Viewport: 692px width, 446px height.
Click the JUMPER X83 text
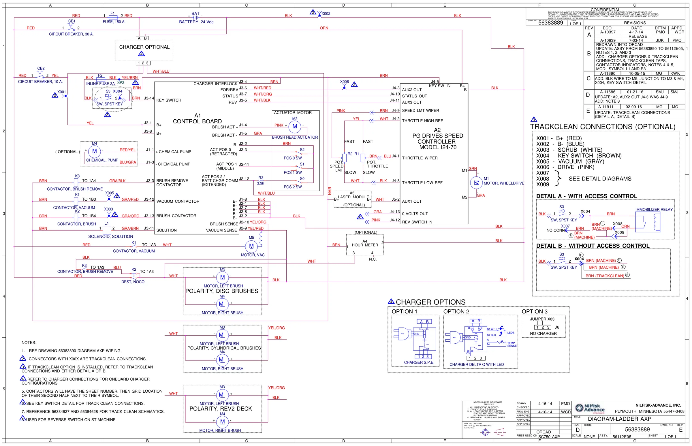pyautogui.click(x=542, y=319)
